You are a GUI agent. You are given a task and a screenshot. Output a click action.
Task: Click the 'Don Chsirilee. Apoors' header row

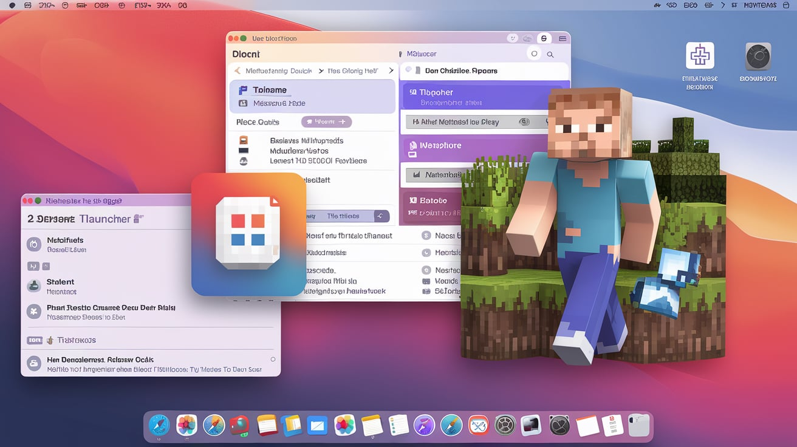485,70
